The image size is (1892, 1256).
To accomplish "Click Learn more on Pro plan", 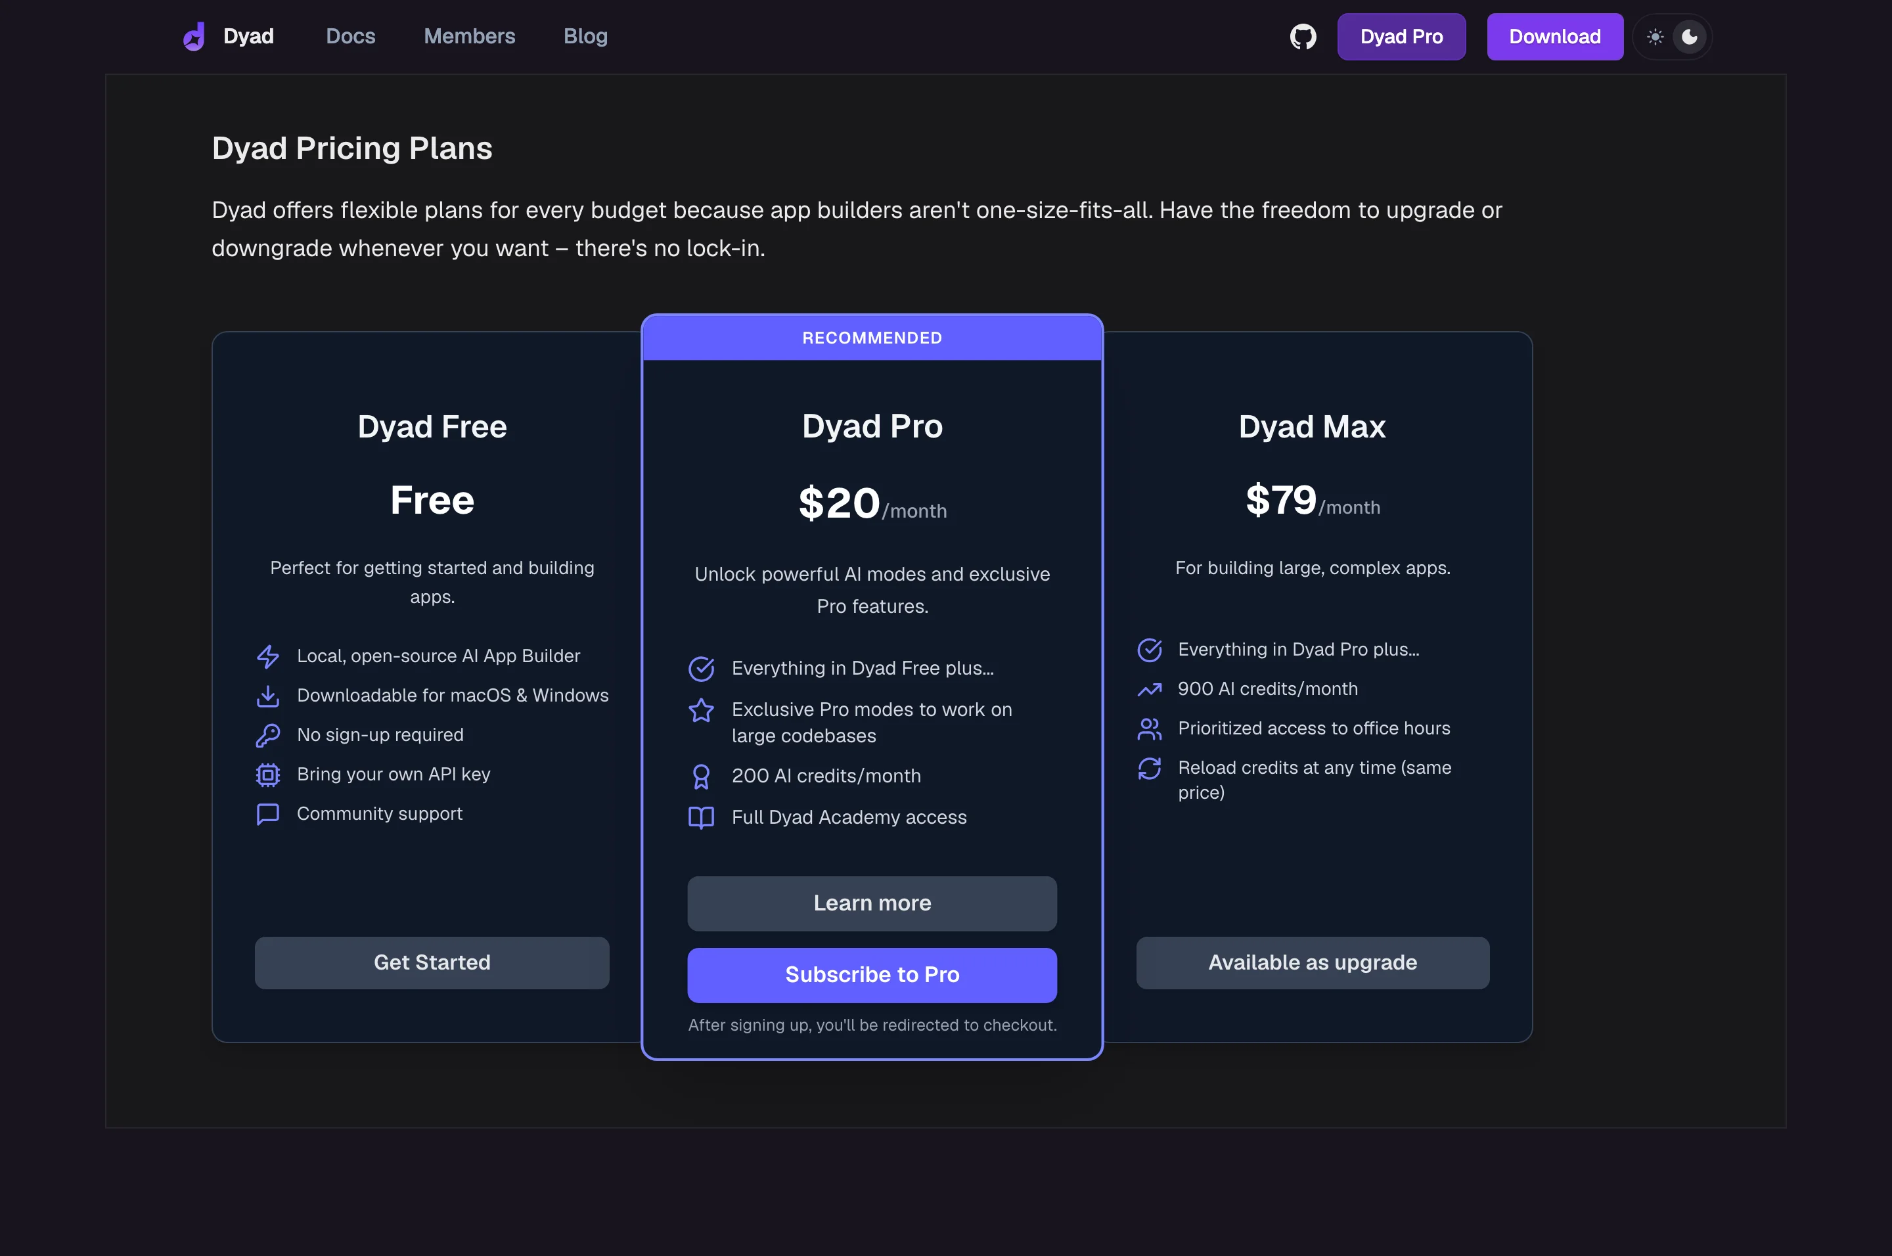I will 872,903.
